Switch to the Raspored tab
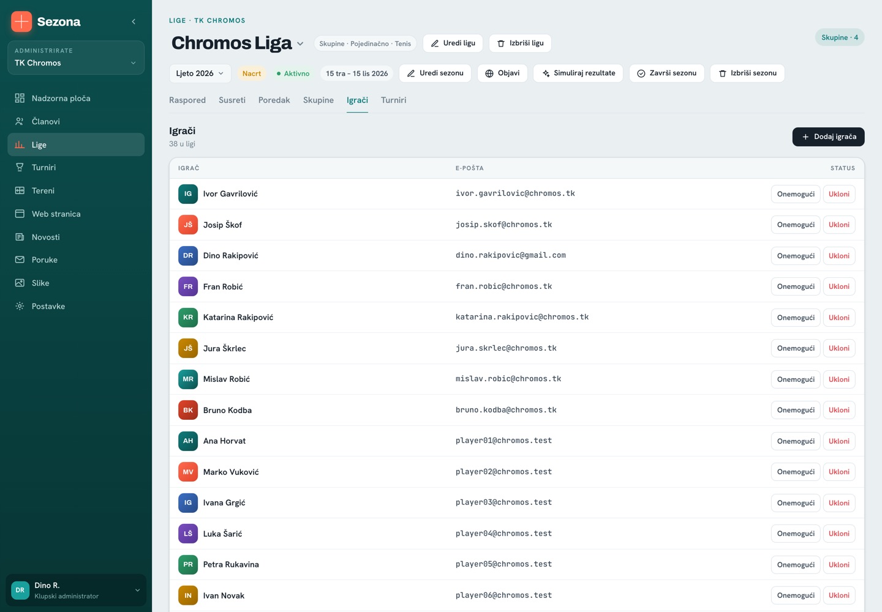882x612 pixels. click(187, 100)
